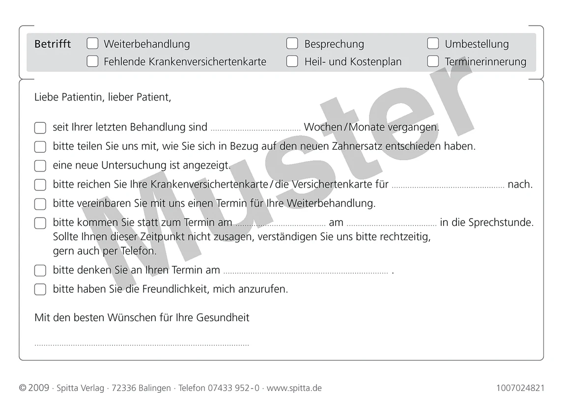Check the box about neuen Zahnersatz entschieden
This screenshot has height=393, width=566.
coord(40,146)
